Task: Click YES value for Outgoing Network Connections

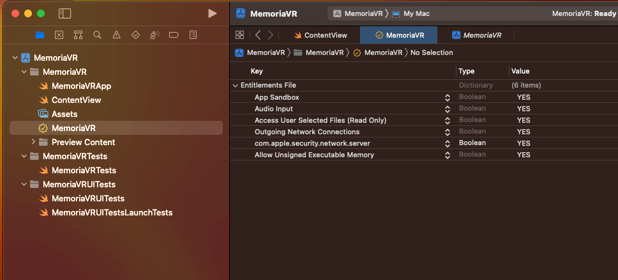Action: 524,132
